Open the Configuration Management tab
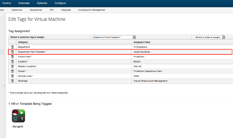This screenshot has height=138, width=233. pyautogui.click(x=92, y=10)
